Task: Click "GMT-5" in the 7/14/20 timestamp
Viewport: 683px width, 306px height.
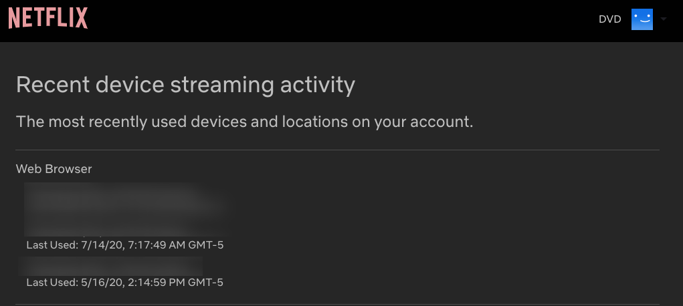Action: [207, 245]
